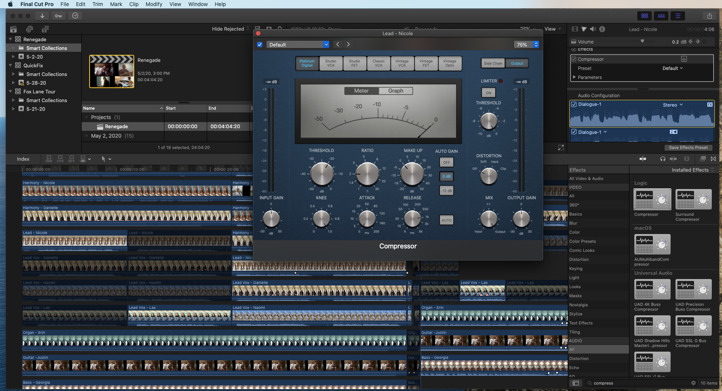This screenshot has height=391, width=722.
Task: Click the Import Media down-arrow button
Action: click(42, 16)
